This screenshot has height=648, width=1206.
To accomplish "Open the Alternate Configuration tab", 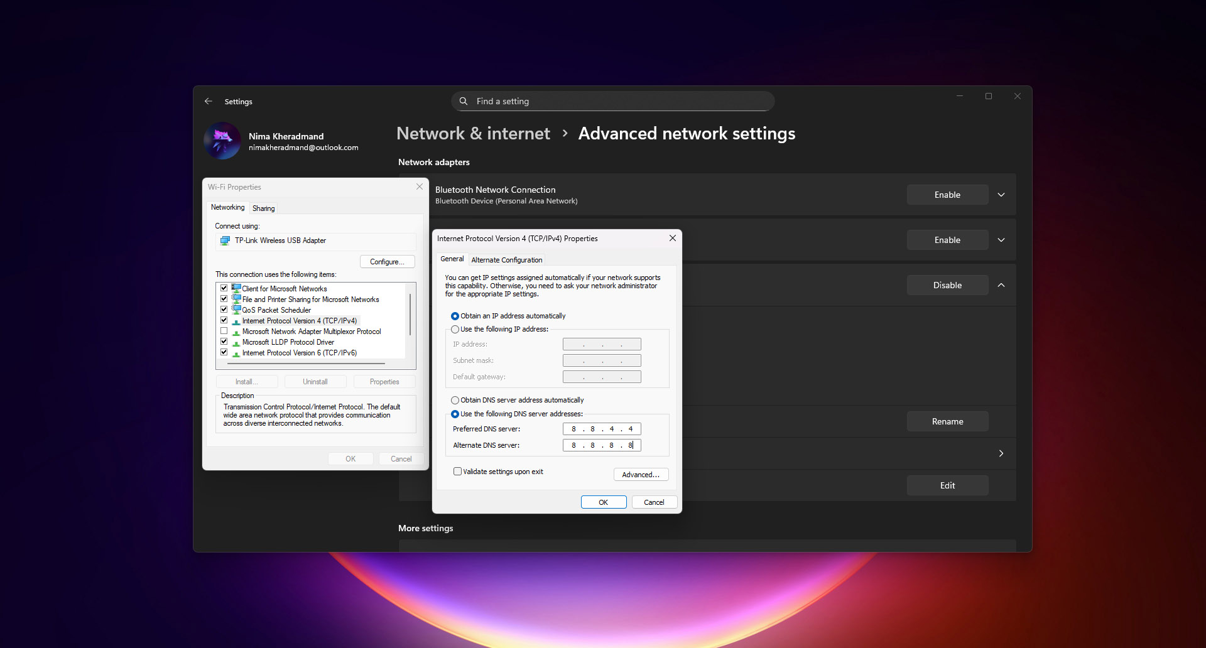I will [506, 259].
